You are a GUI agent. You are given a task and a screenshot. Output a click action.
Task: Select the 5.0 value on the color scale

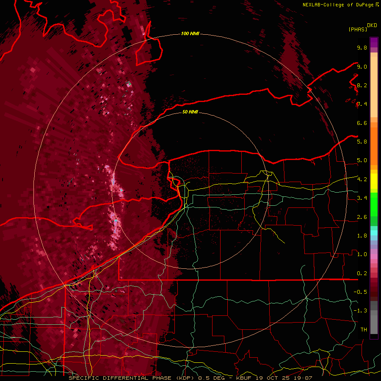362,160
